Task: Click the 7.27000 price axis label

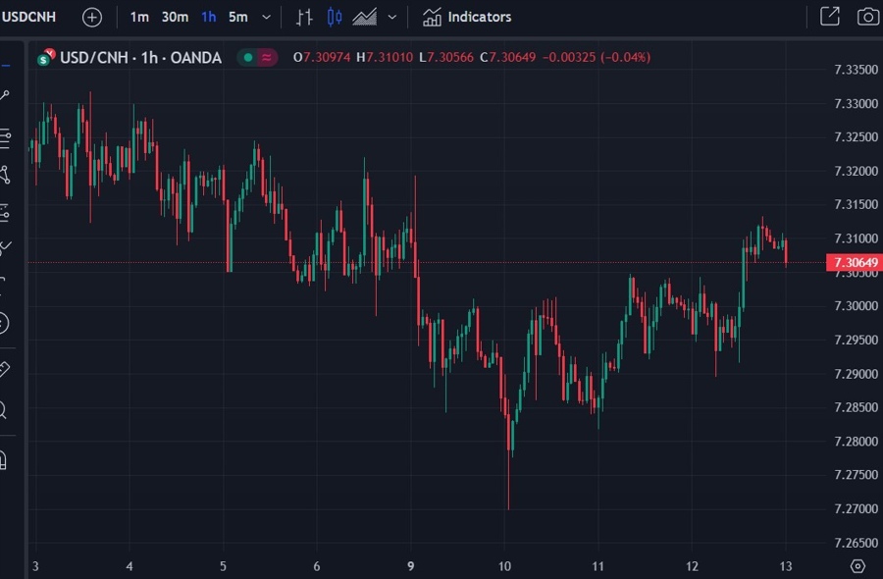Action: point(856,509)
